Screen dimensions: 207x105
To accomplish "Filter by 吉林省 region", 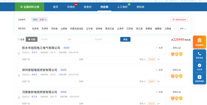I will (99, 29).
